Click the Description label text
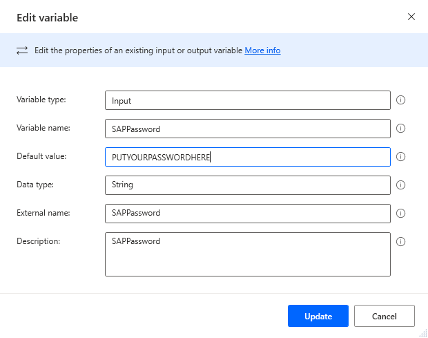 pyautogui.click(x=38, y=241)
